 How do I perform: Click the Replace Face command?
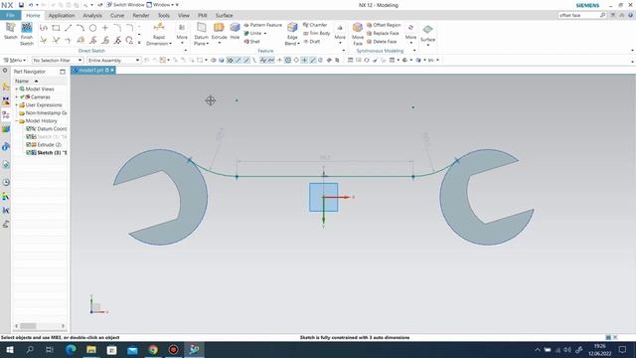click(x=383, y=33)
